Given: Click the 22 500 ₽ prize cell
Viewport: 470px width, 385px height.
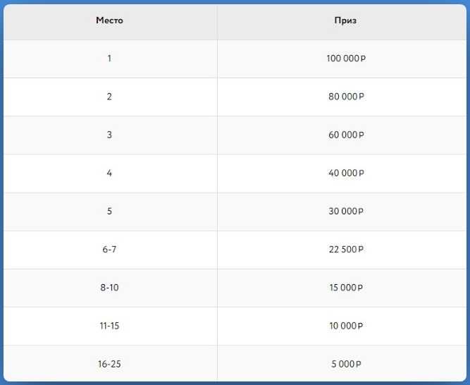Looking at the screenshot, I should click(x=345, y=250).
